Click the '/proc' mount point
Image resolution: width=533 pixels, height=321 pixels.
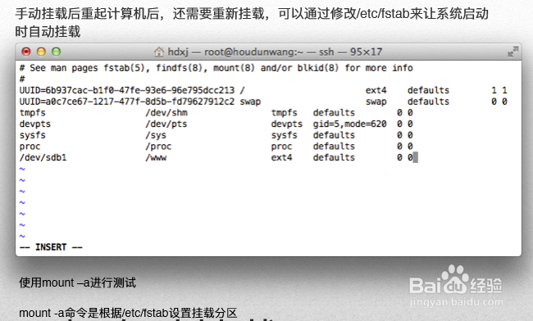point(158,147)
